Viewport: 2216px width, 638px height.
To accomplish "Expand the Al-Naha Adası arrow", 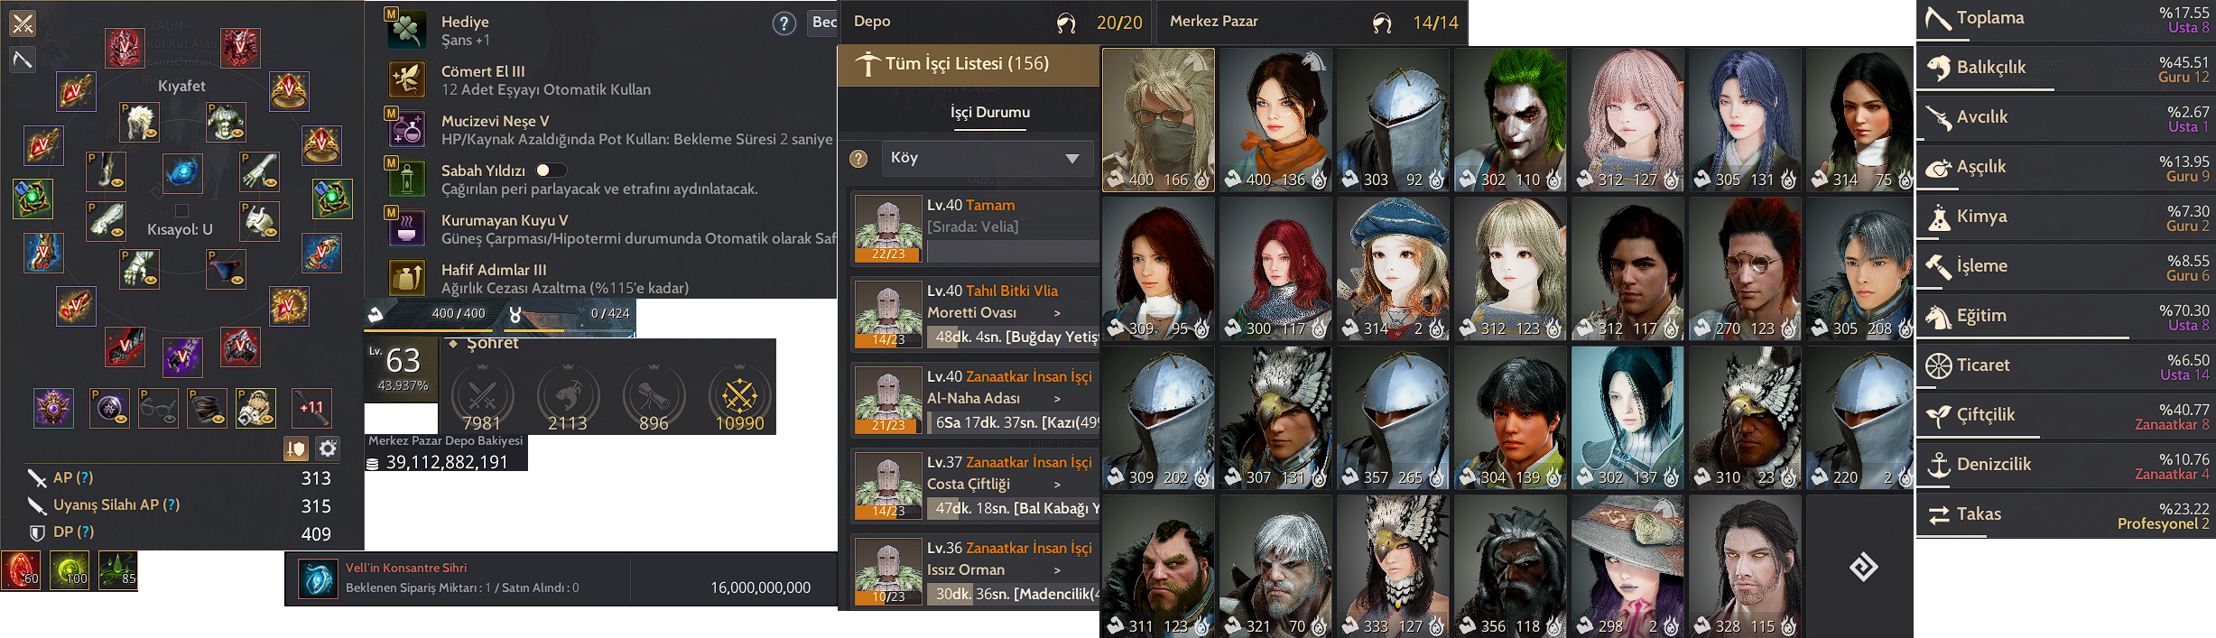I will [x=1057, y=399].
